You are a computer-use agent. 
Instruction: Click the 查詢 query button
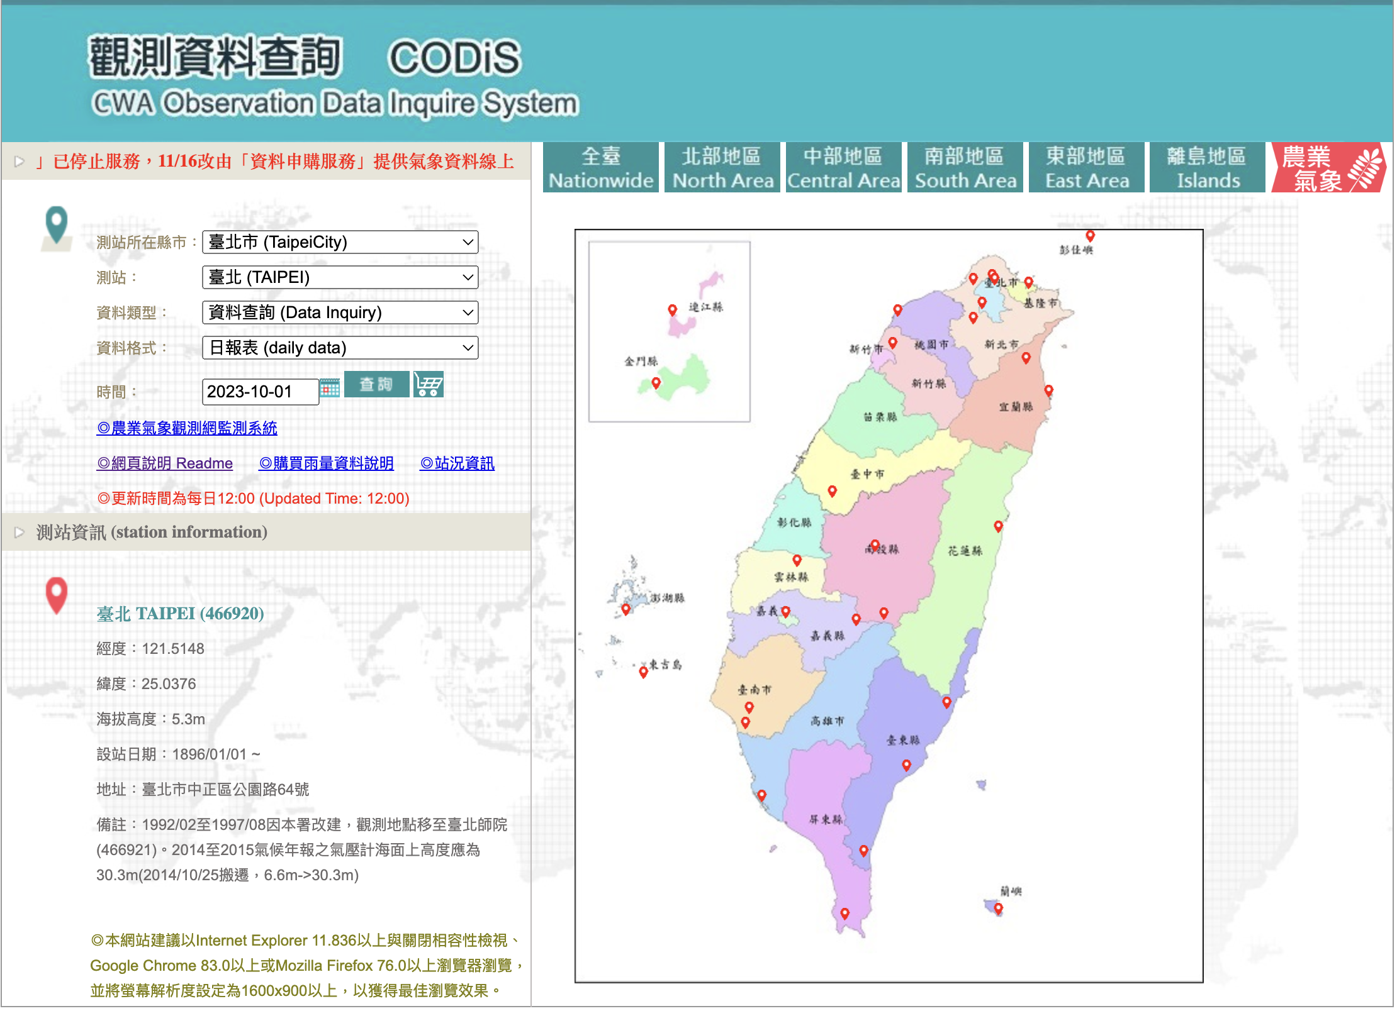click(x=376, y=384)
